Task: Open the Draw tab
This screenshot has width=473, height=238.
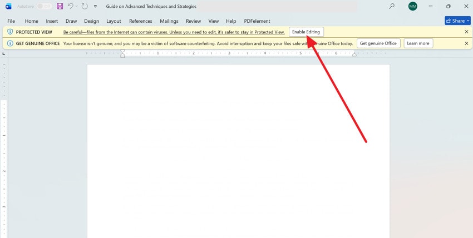Action: [71, 21]
